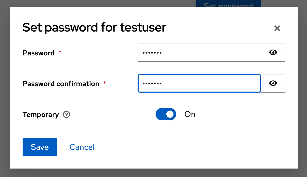307x177 pixels.
Task: Show the Password confirmation text via eye icon
Action: coord(273,83)
